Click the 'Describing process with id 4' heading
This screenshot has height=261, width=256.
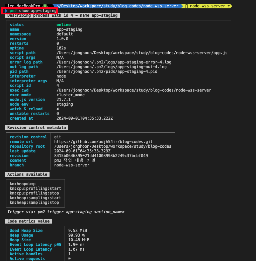click(62, 15)
